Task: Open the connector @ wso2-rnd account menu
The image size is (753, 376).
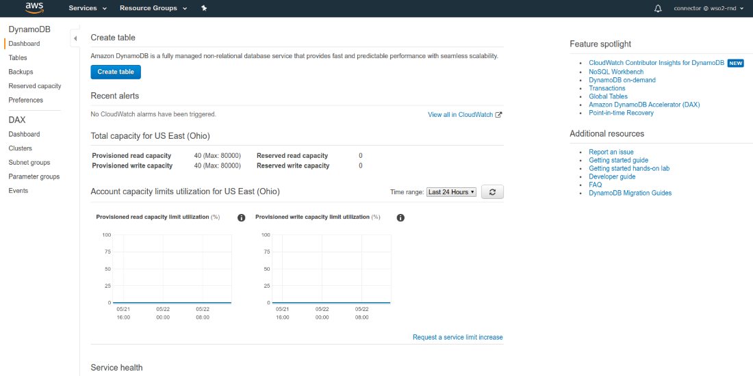Action: pyautogui.click(x=709, y=8)
